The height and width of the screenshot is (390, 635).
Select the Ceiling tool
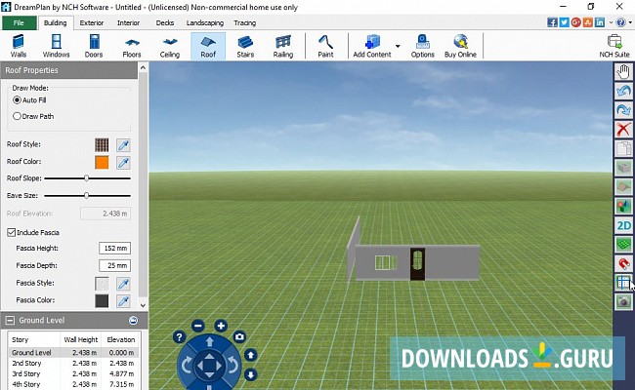click(x=169, y=46)
